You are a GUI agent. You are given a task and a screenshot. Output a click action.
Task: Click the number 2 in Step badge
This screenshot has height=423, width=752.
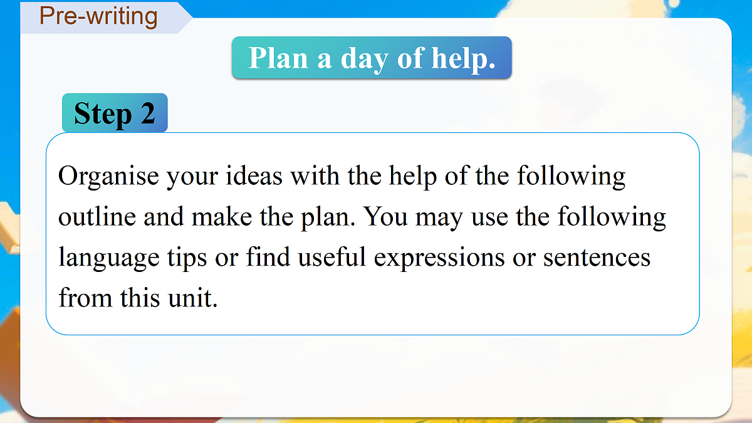pos(148,113)
